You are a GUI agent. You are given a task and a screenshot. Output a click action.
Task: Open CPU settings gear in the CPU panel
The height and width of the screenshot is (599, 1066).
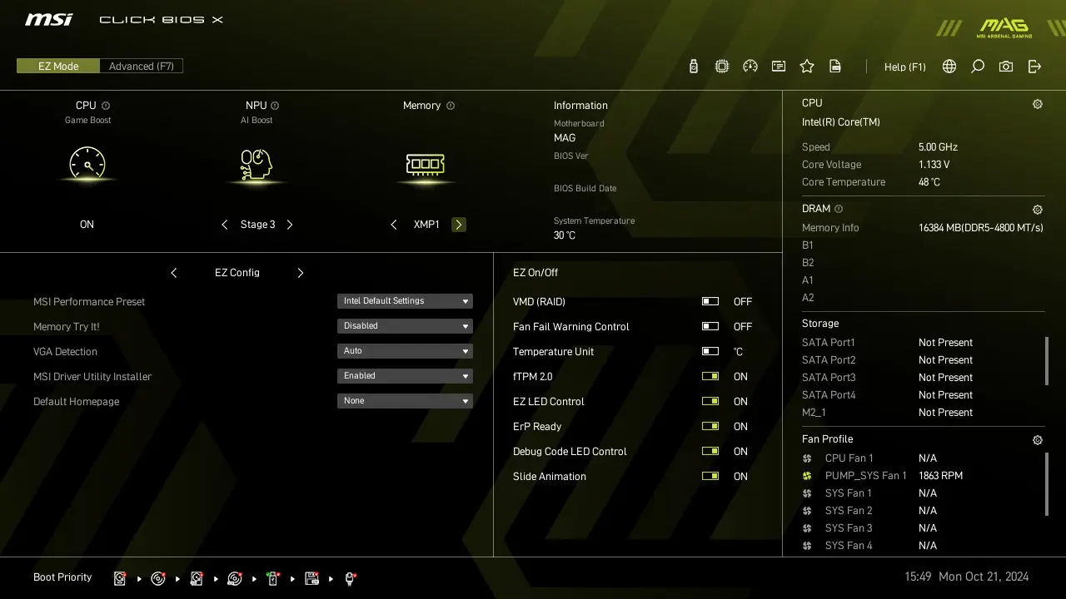click(1037, 103)
